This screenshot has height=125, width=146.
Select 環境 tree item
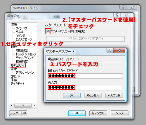tap(14, 24)
